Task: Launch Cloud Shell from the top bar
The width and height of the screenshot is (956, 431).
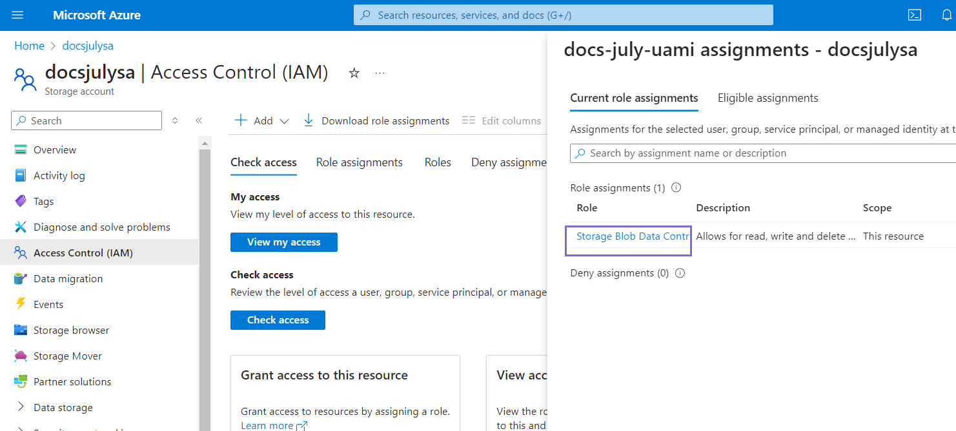Action: 914,15
